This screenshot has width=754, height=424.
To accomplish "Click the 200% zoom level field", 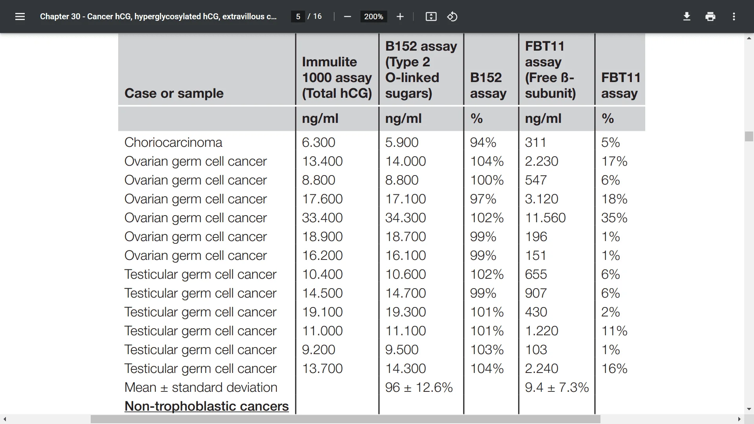I will pos(373,16).
